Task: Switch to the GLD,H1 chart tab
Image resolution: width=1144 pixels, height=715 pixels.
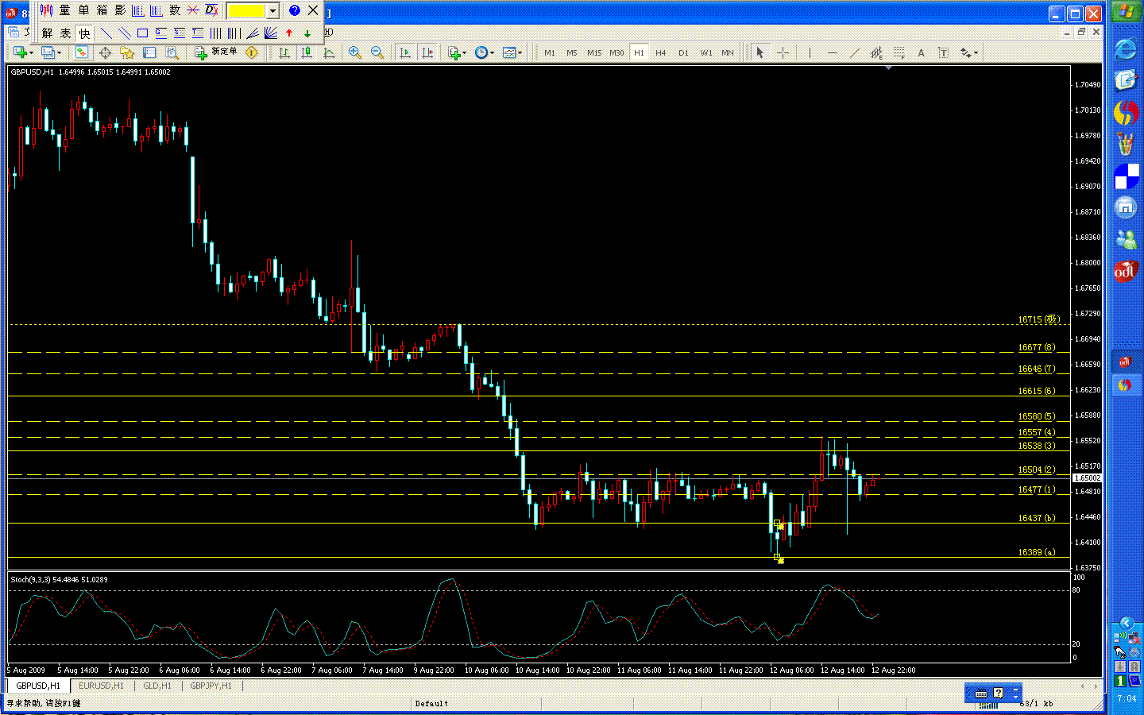Action: click(157, 686)
